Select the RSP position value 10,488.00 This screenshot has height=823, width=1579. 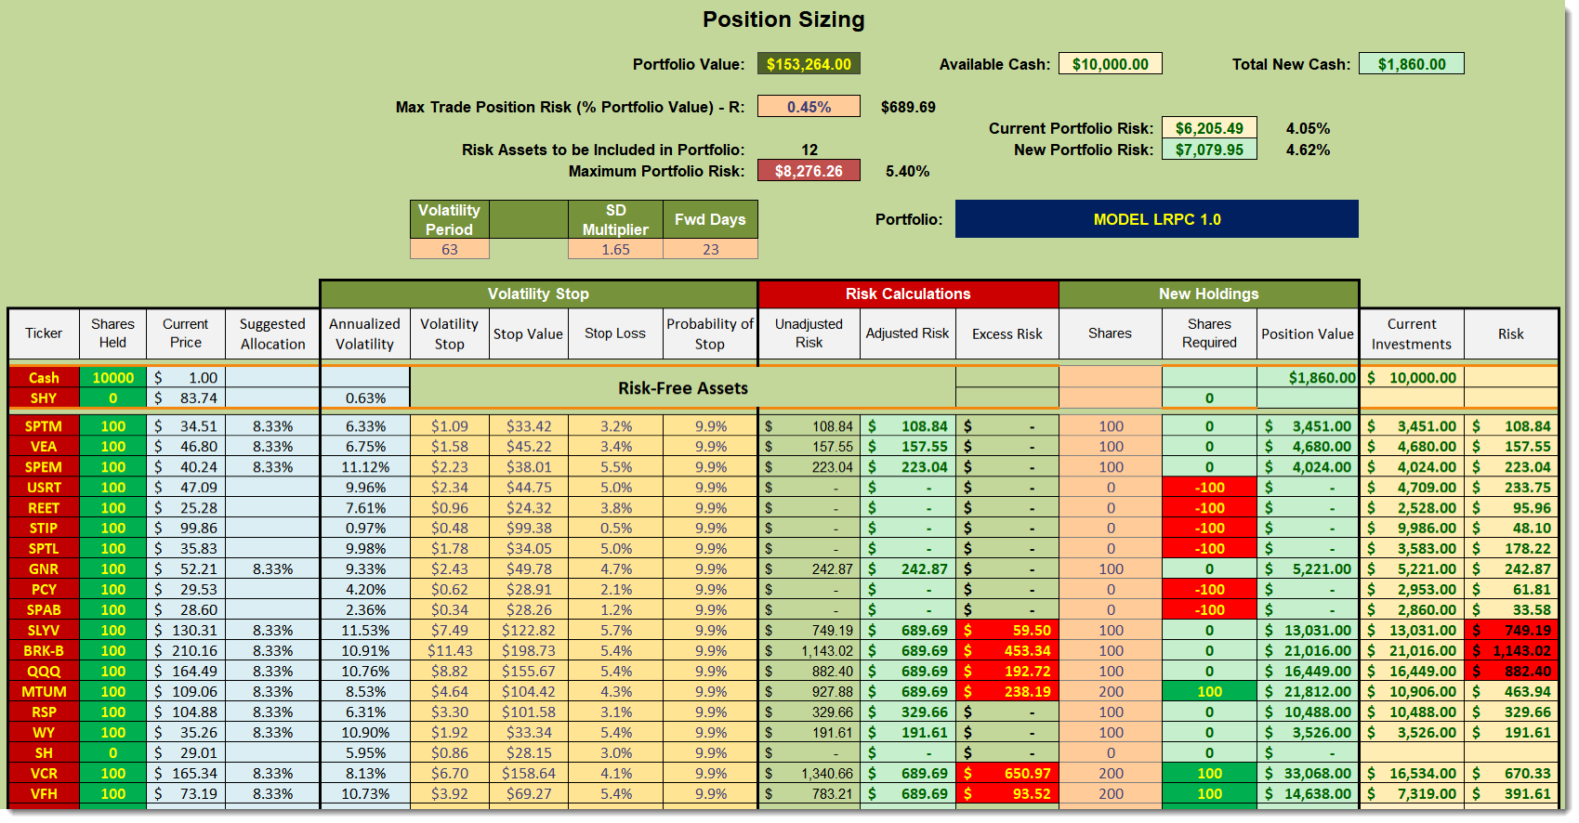pos(1308,712)
